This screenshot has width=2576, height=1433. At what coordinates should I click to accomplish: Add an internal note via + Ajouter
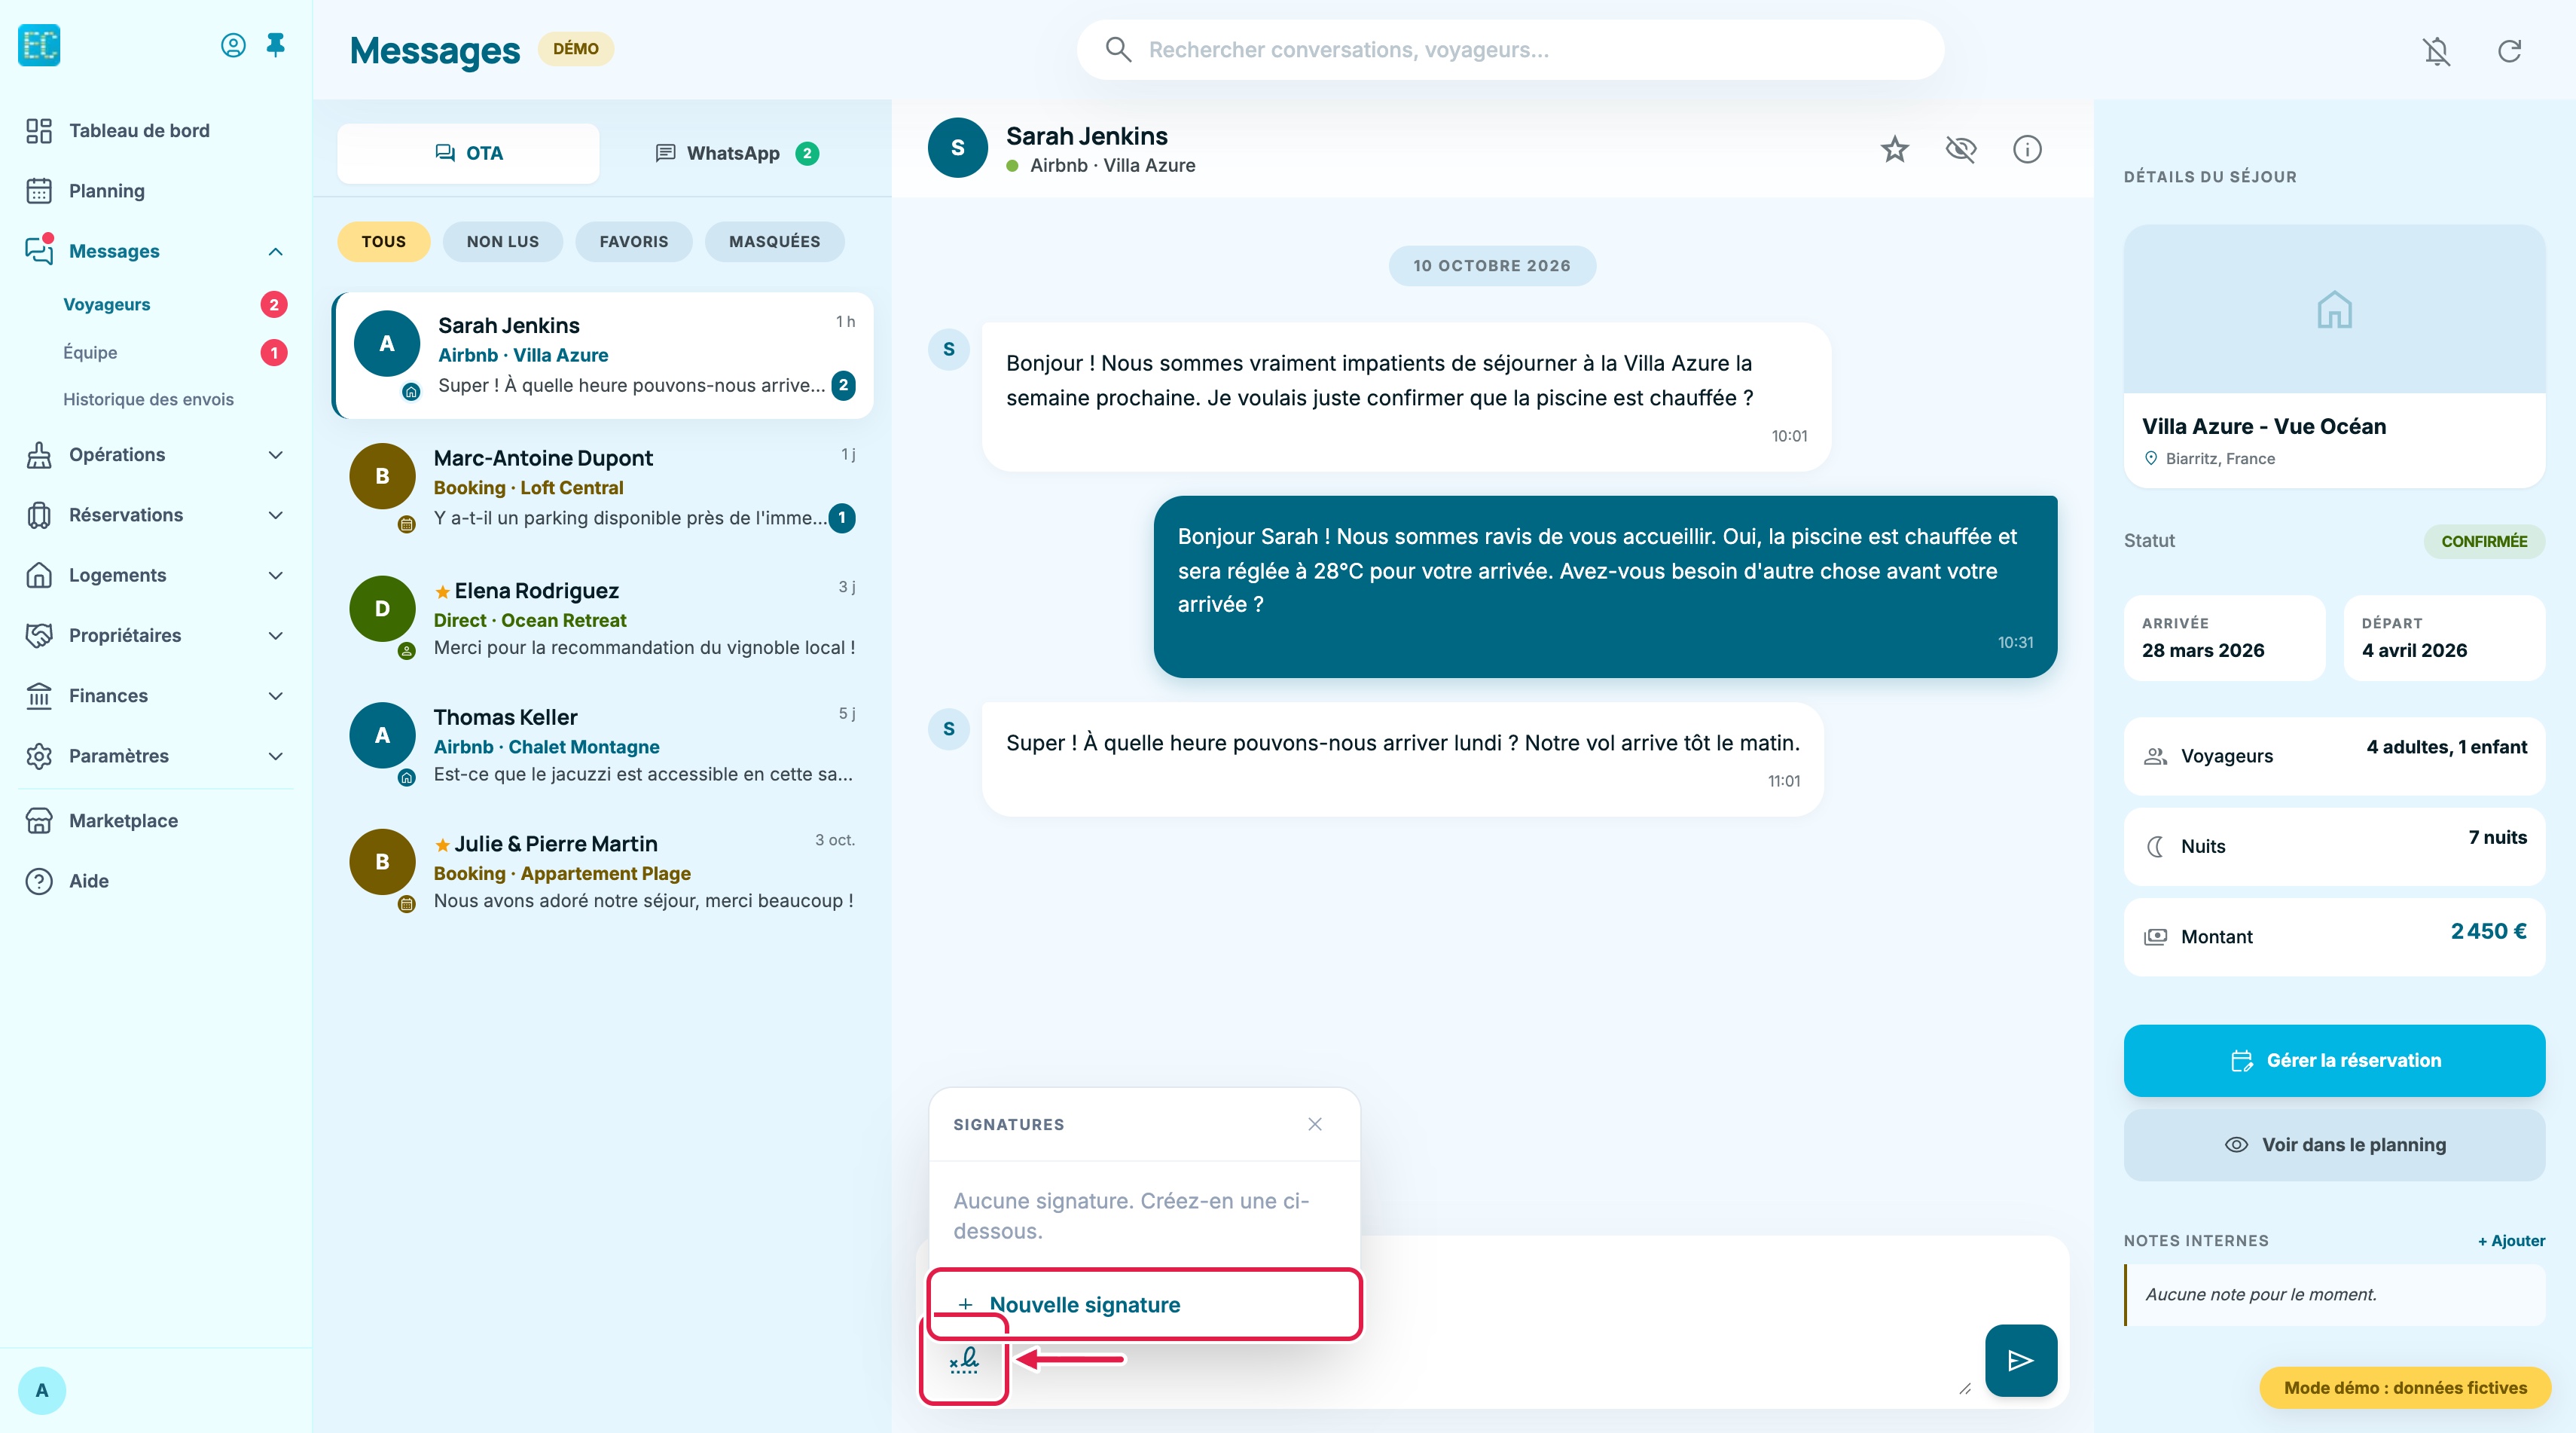pos(2511,1241)
